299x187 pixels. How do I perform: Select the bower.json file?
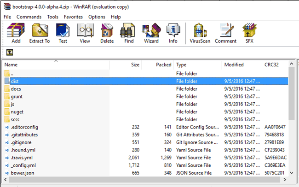[23, 173]
